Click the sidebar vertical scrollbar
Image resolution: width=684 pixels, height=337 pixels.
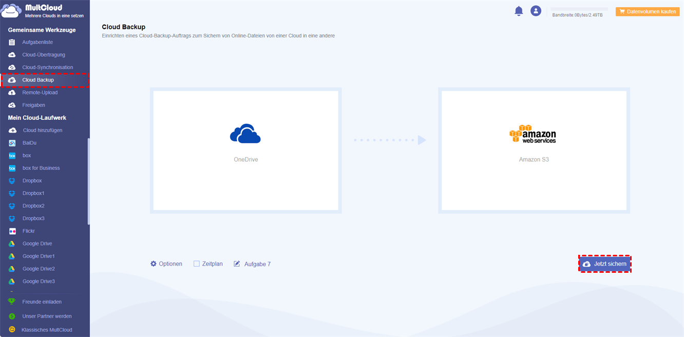click(88, 181)
